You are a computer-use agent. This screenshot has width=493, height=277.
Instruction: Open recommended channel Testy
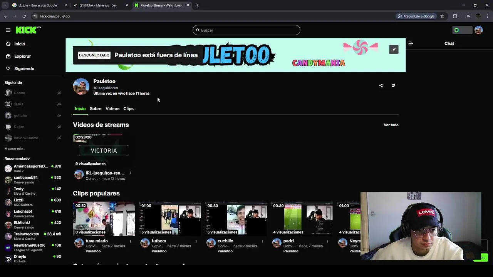33,191
